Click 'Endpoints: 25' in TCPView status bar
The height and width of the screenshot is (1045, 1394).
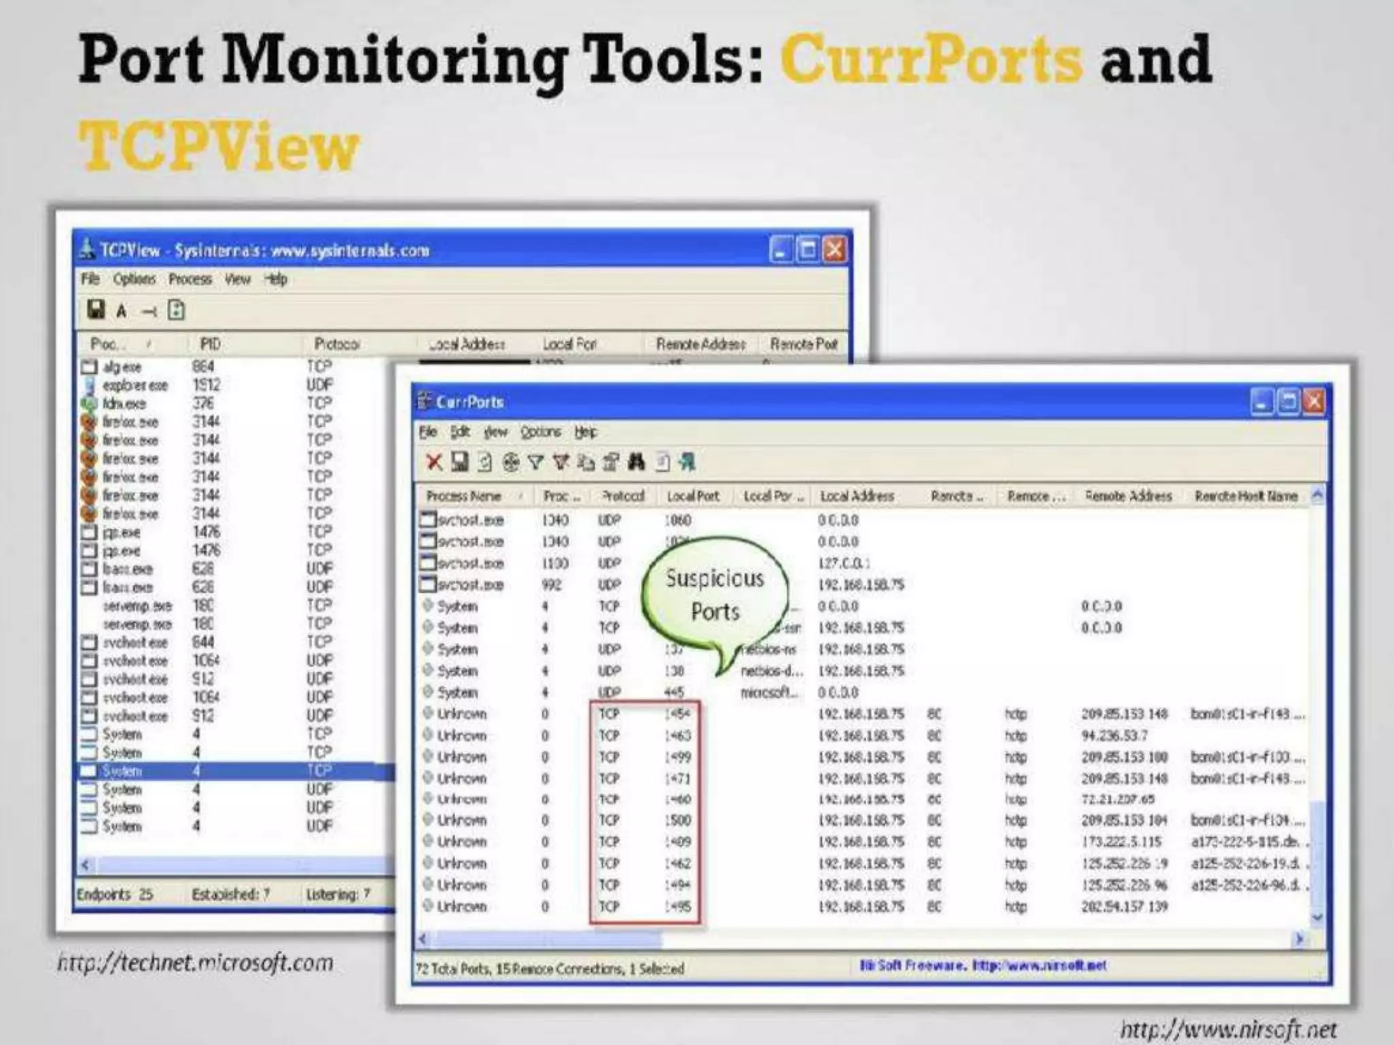114,893
